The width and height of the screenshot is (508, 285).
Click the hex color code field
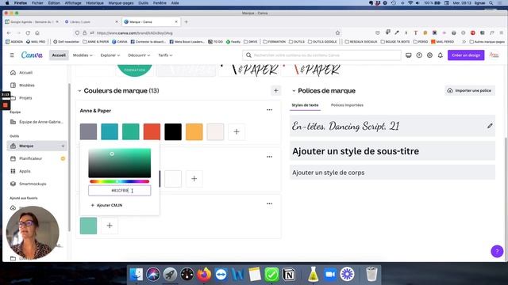click(x=120, y=191)
